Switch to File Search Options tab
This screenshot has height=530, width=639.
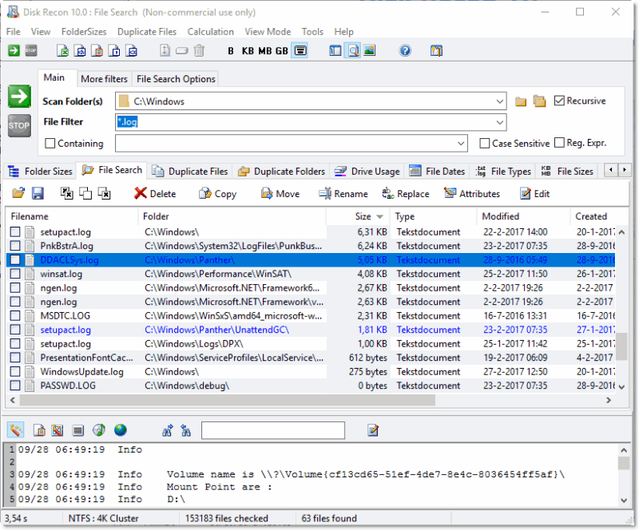click(176, 79)
